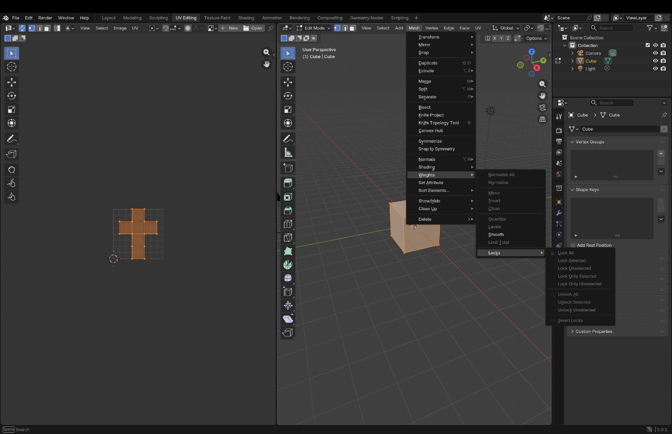The width and height of the screenshot is (672, 434).
Task: Open the Edit Mode dropdown
Action: (x=313, y=28)
